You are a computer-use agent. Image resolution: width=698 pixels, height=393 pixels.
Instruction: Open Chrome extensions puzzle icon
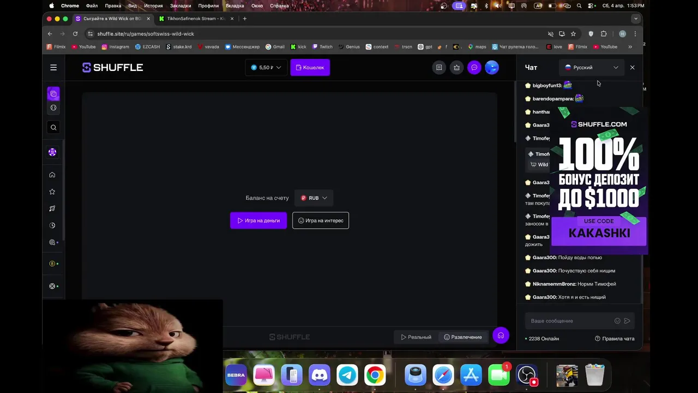(x=604, y=34)
